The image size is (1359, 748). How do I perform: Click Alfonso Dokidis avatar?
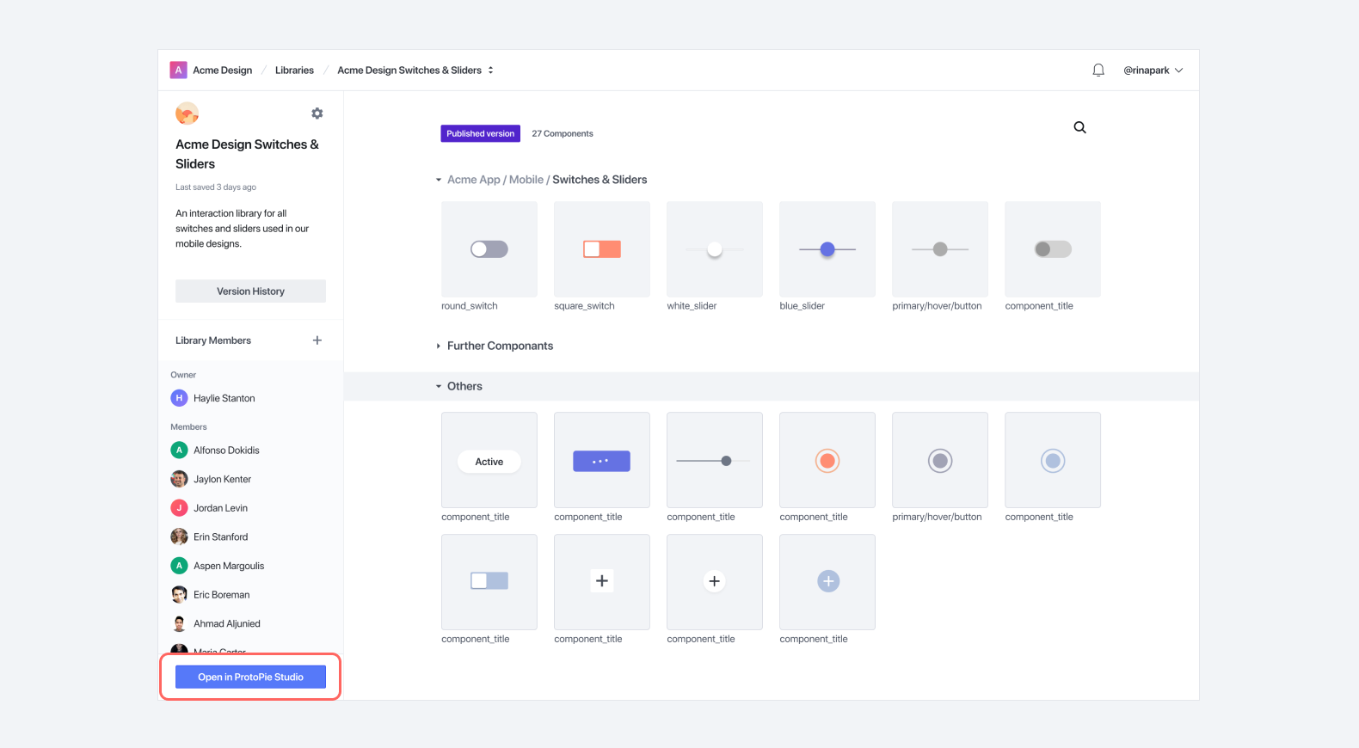pyautogui.click(x=179, y=450)
